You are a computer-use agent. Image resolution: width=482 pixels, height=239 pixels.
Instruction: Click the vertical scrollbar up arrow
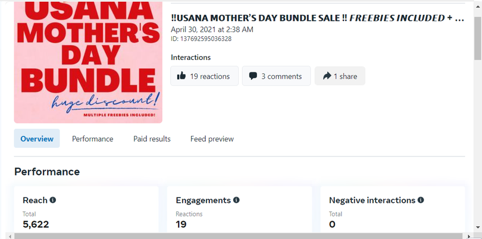coord(477,4)
